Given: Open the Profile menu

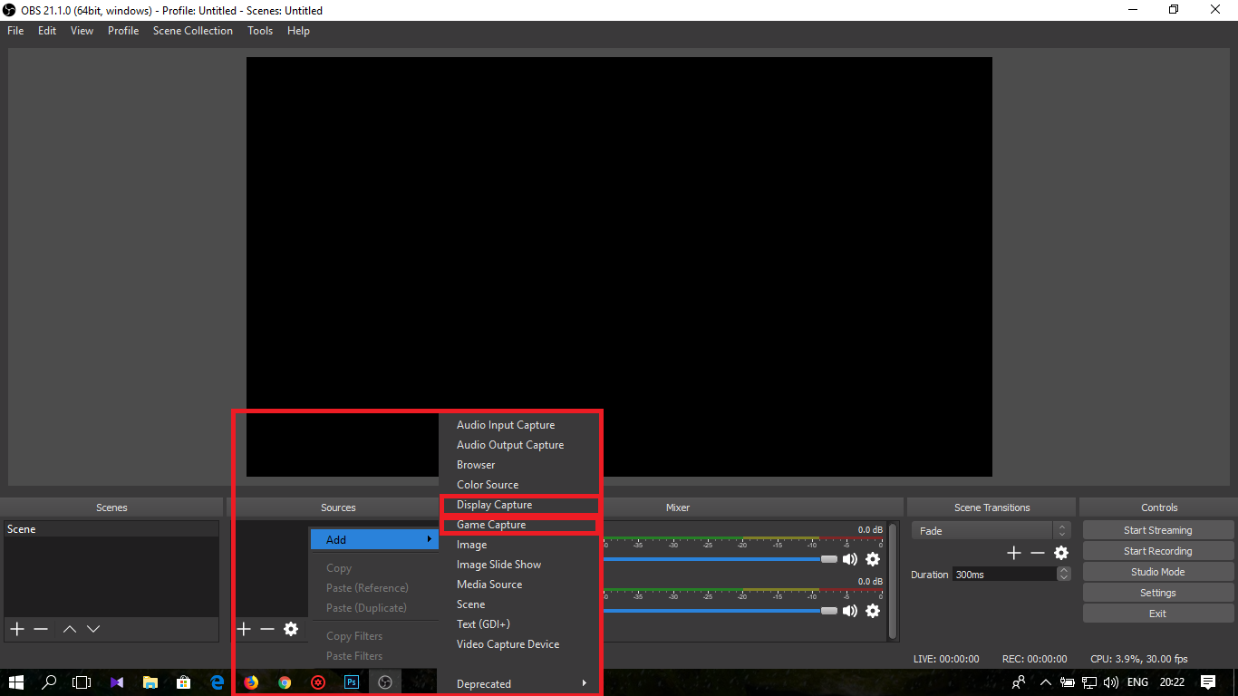Looking at the screenshot, I should (123, 31).
